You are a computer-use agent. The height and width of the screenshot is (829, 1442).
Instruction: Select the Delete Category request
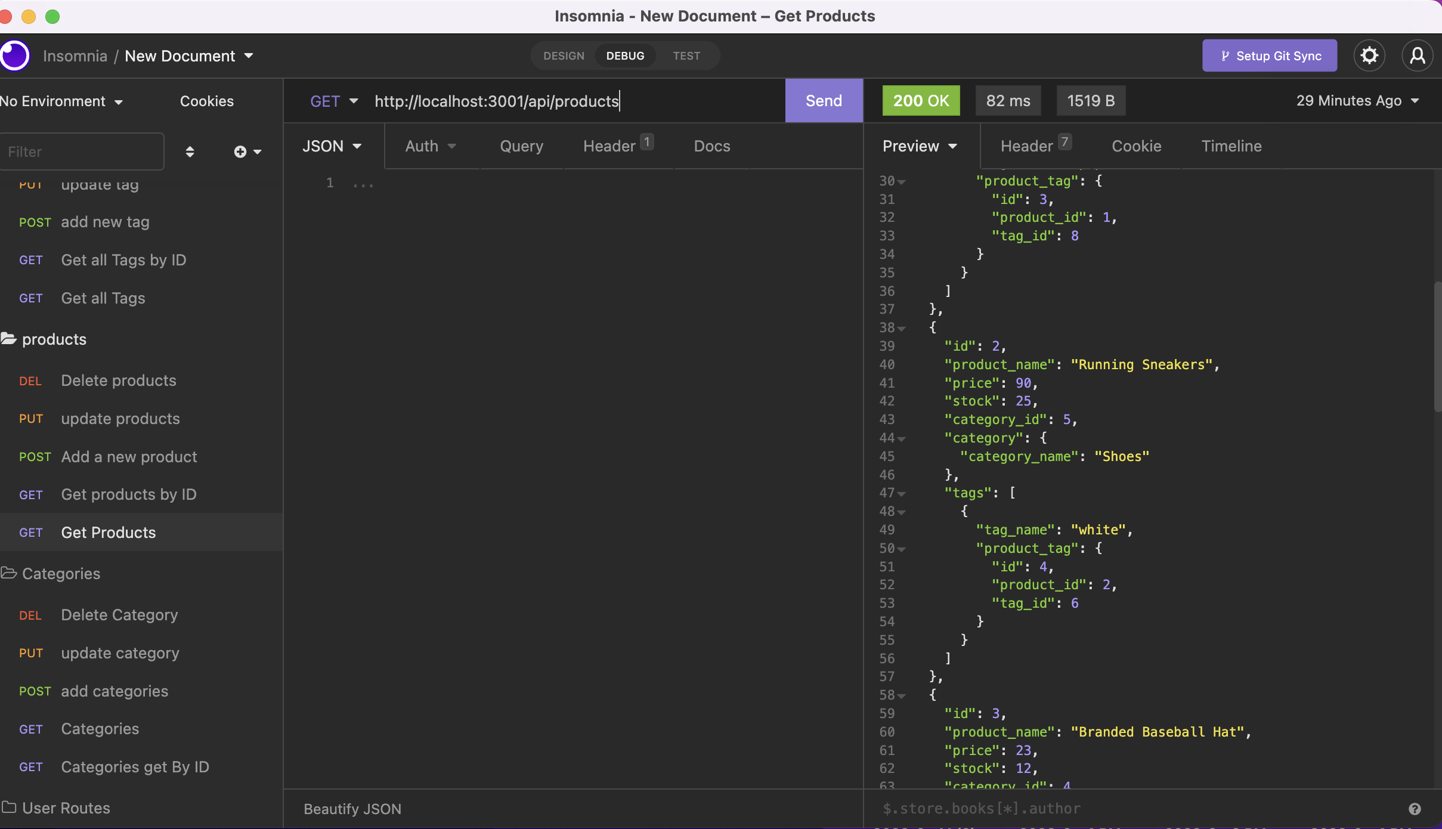point(141,615)
